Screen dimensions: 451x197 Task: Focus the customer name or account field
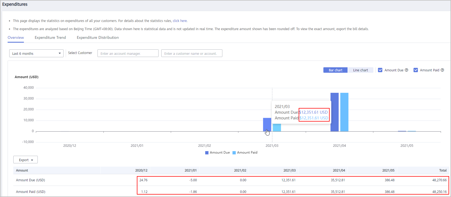pos(192,53)
